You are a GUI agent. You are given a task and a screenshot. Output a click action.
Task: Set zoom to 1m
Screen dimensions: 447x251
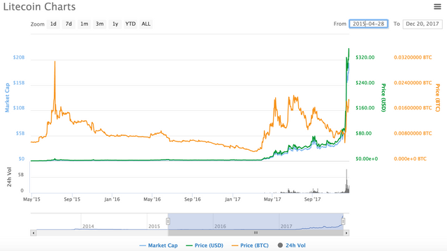[x=84, y=24]
